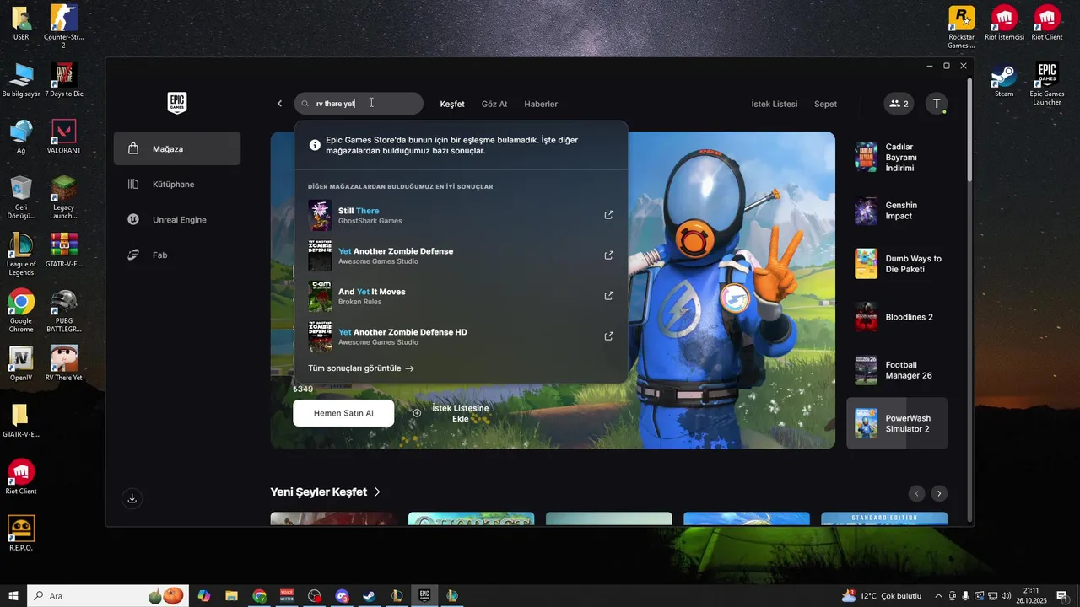Open Steam shortcut on the desktop
Image resolution: width=1080 pixels, height=607 pixels.
pyautogui.click(x=1004, y=80)
